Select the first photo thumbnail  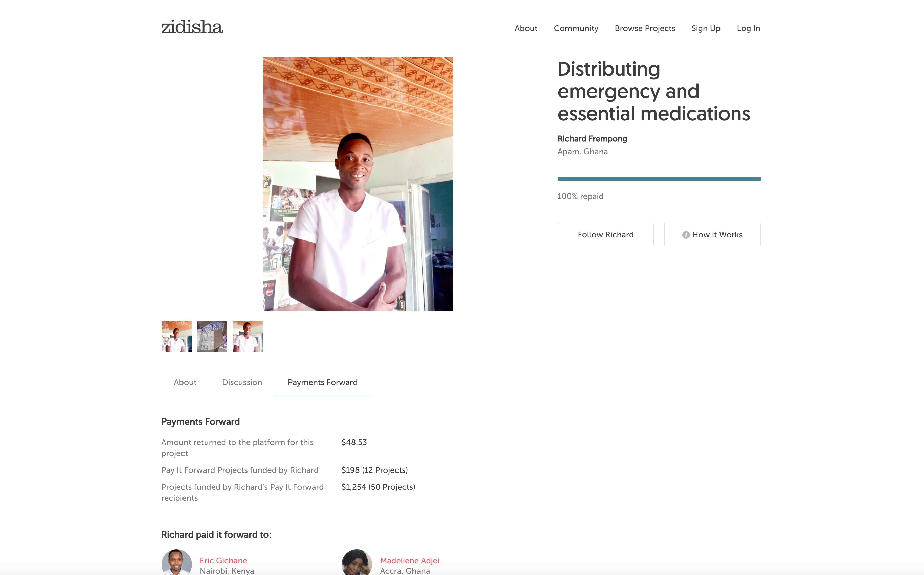click(177, 337)
